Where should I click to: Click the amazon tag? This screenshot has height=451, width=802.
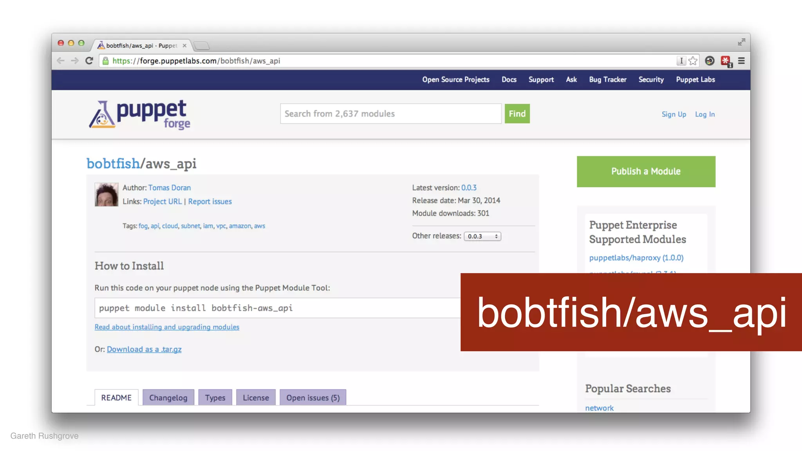click(240, 226)
